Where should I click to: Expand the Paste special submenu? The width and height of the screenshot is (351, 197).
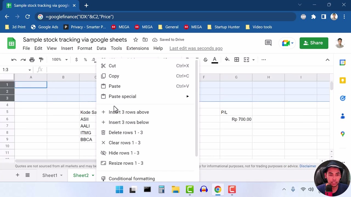tap(145, 96)
